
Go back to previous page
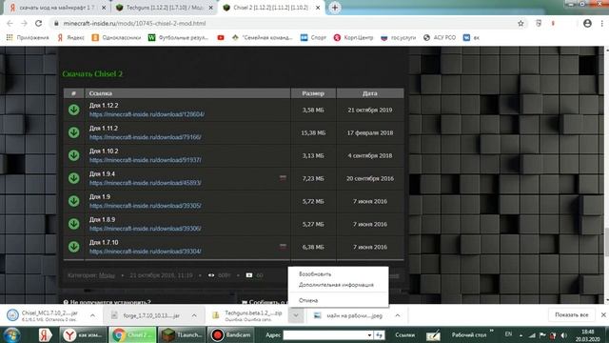[x=10, y=23]
